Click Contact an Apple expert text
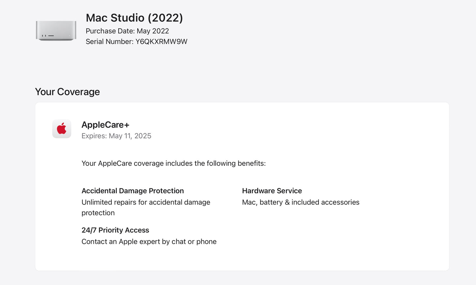 tap(149, 242)
